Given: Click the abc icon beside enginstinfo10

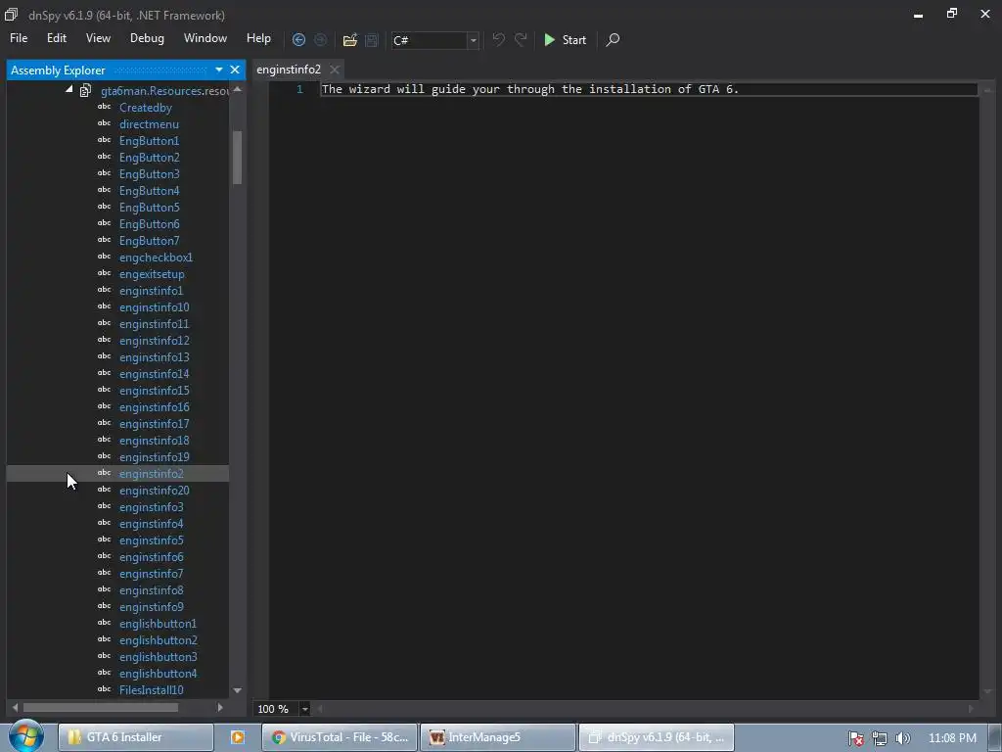Looking at the screenshot, I should [x=104, y=306].
